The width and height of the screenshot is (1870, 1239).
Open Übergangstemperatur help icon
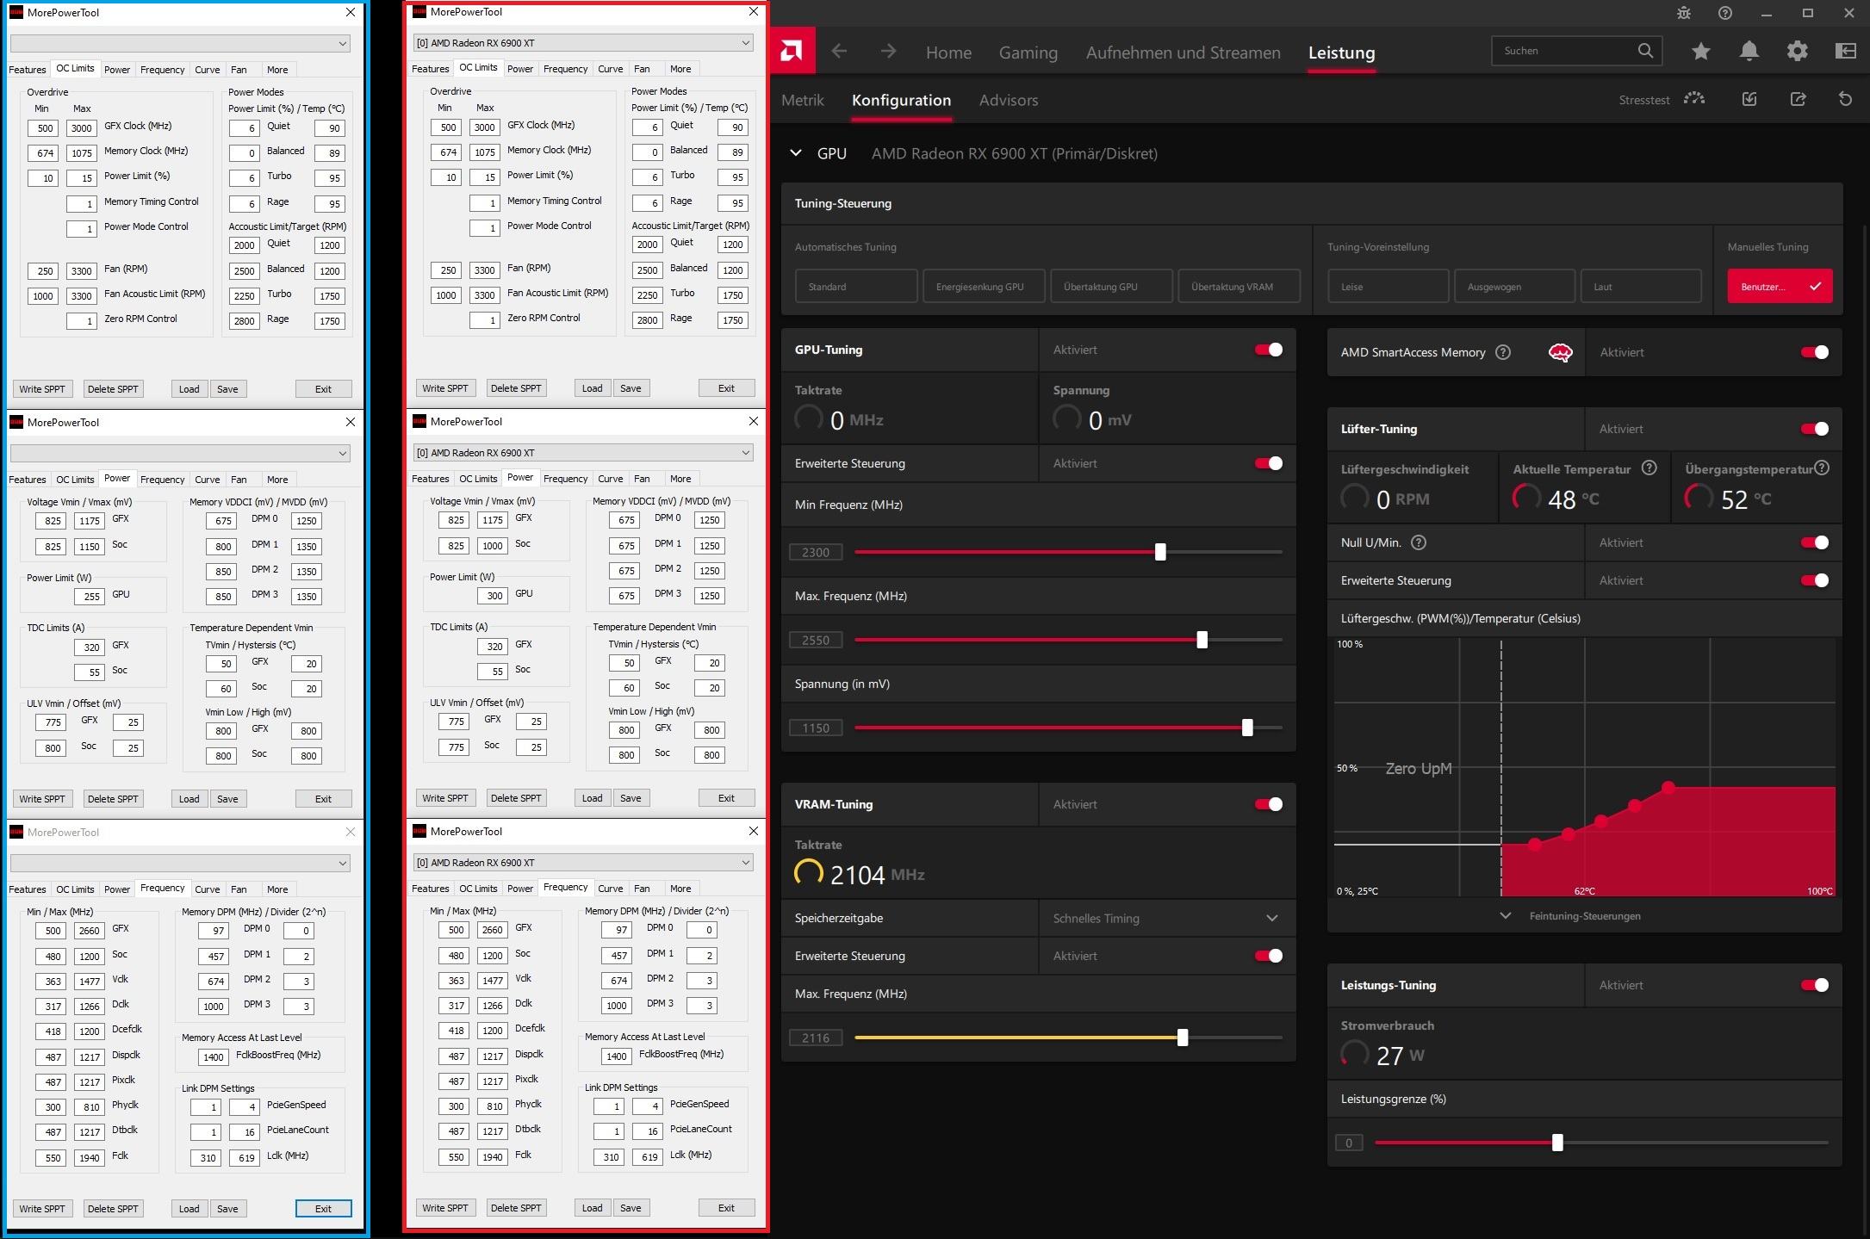pyautogui.click(x=1821, y=468)
